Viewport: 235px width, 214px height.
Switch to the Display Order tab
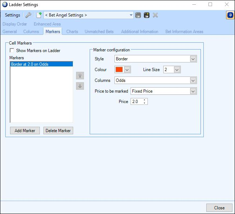15,24
